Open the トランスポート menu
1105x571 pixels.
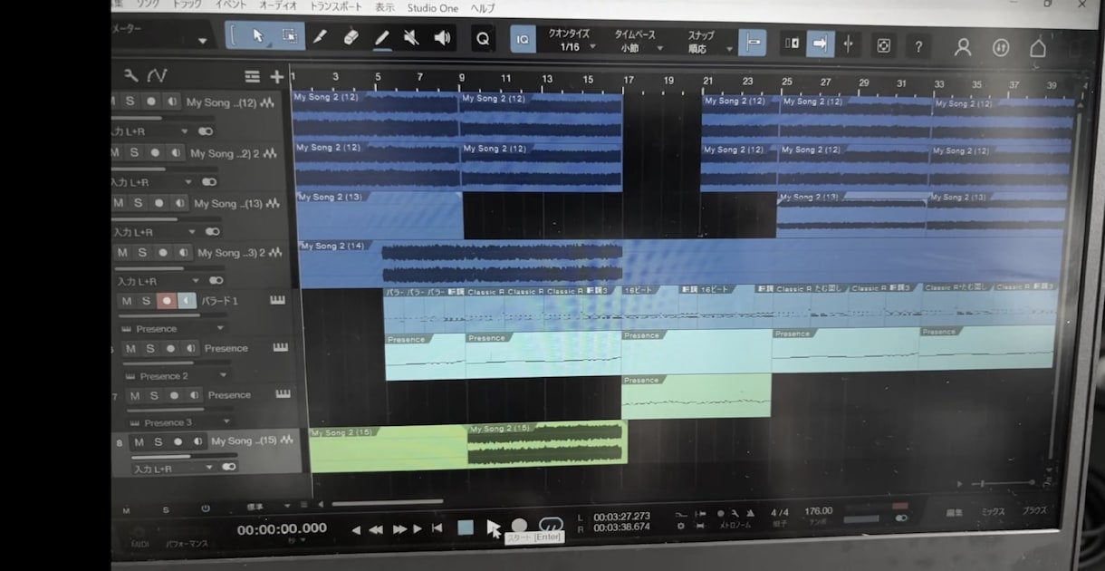click(336, 6)
